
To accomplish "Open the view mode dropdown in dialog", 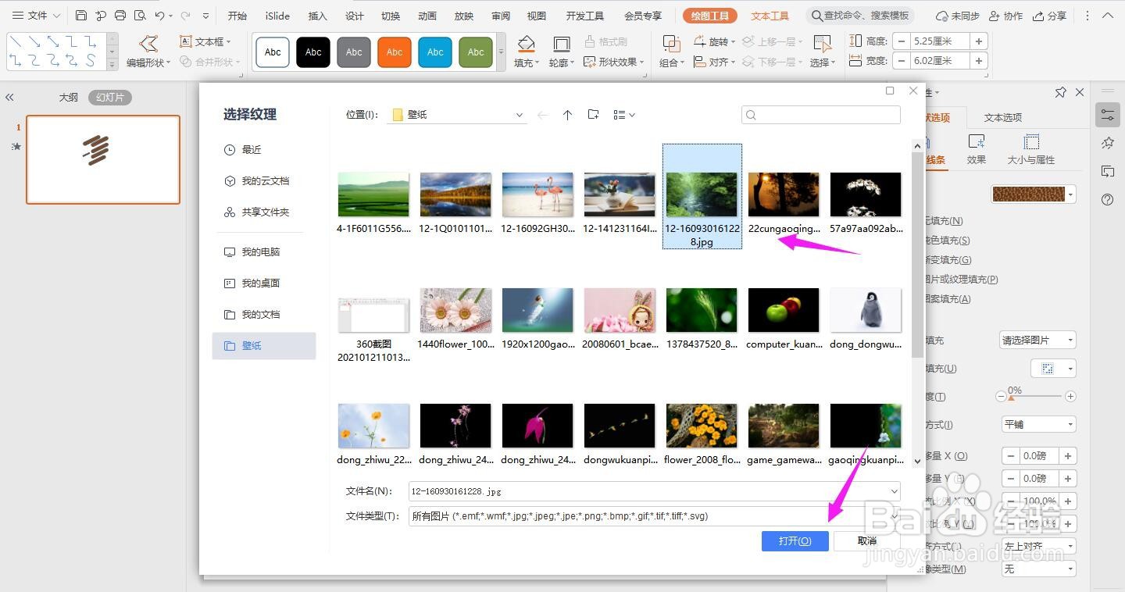I will (623, 115).
